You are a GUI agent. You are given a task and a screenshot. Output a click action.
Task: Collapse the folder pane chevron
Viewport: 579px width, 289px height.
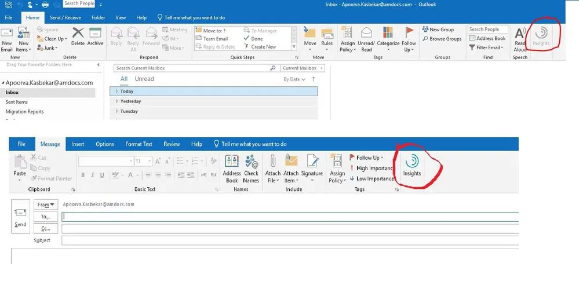(x=98, y=65)
